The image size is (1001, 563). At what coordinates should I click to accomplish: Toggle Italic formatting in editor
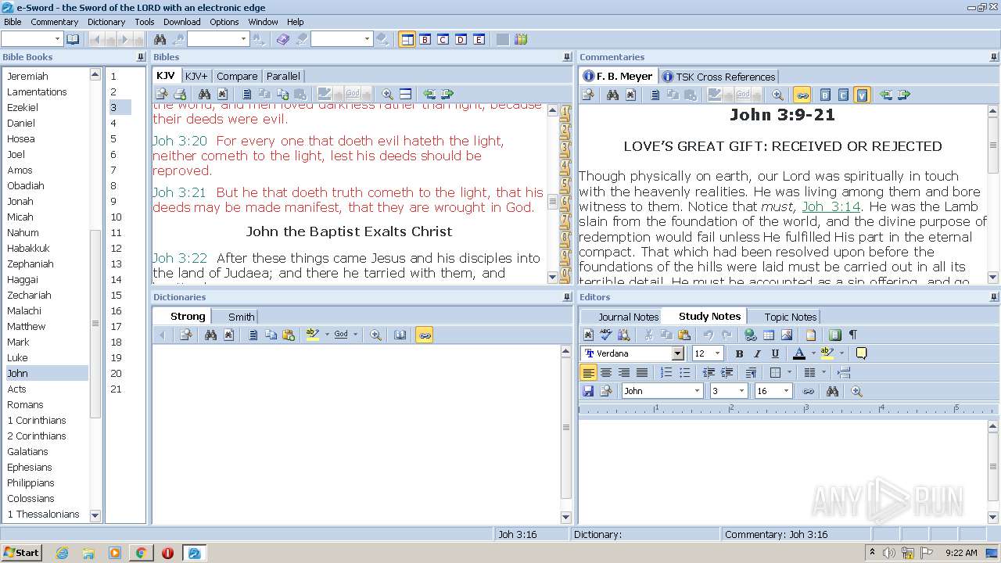tap(757, 353)
